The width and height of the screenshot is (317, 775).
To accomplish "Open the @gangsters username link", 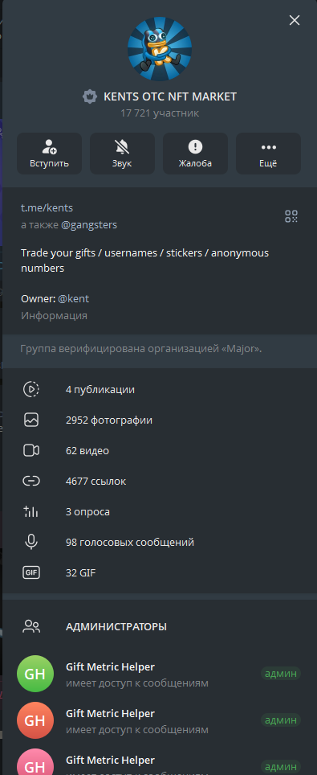I will click(x=89, y=225).
